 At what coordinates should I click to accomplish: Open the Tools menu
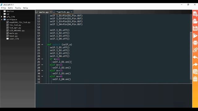pos(18,8)
